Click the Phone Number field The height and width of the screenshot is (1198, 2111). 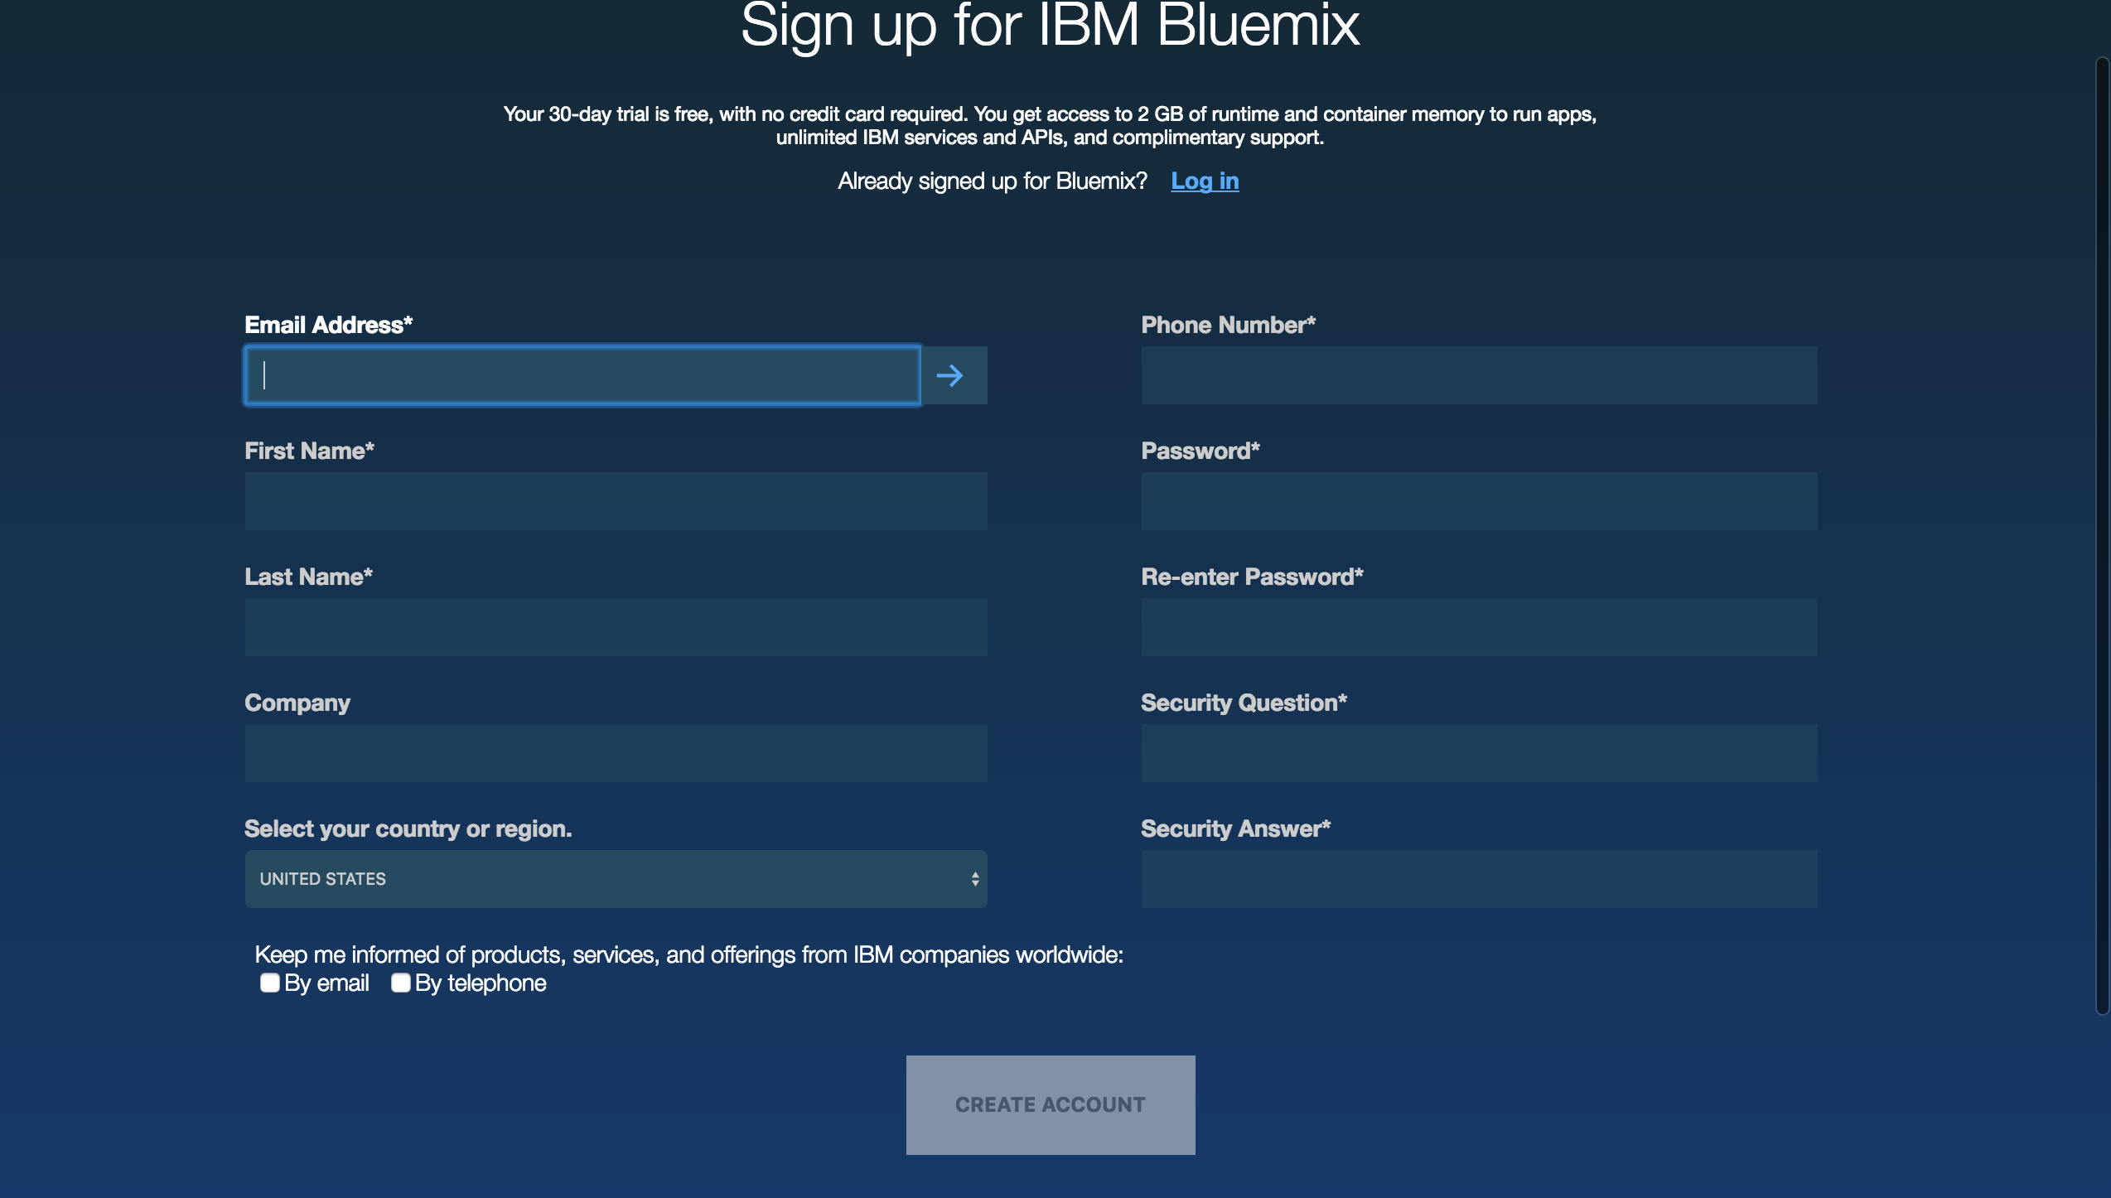[x=1478, y=375]
